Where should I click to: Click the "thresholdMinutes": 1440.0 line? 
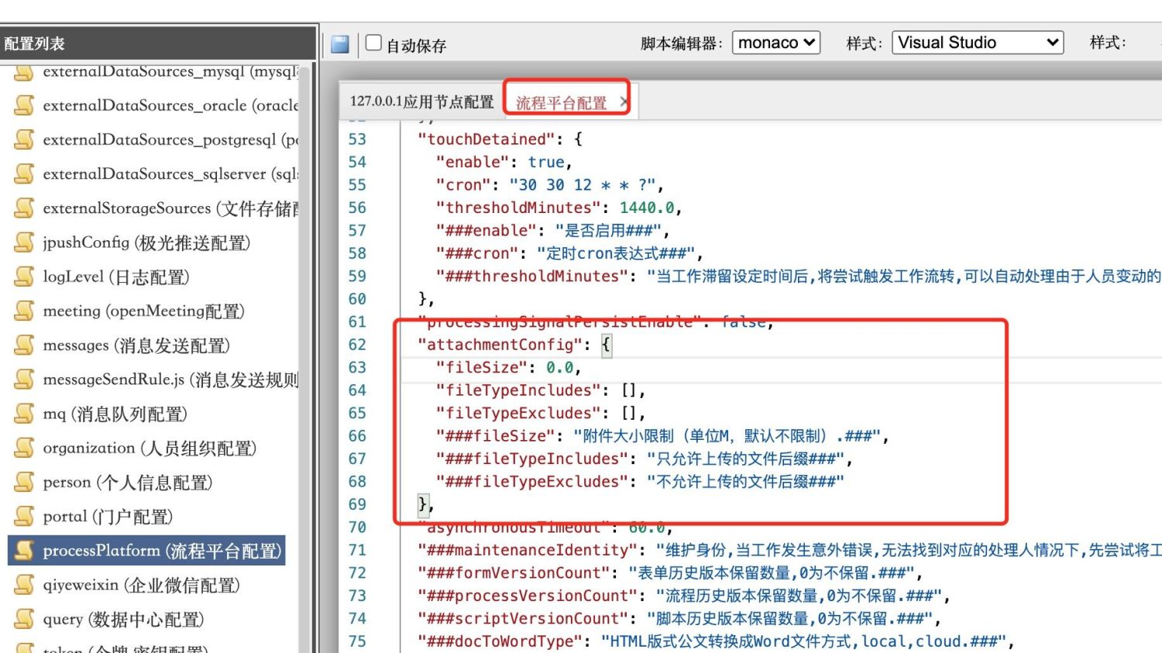[559, 208]
